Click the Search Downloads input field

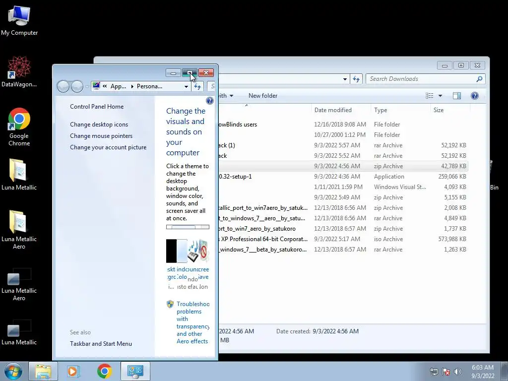421,79
